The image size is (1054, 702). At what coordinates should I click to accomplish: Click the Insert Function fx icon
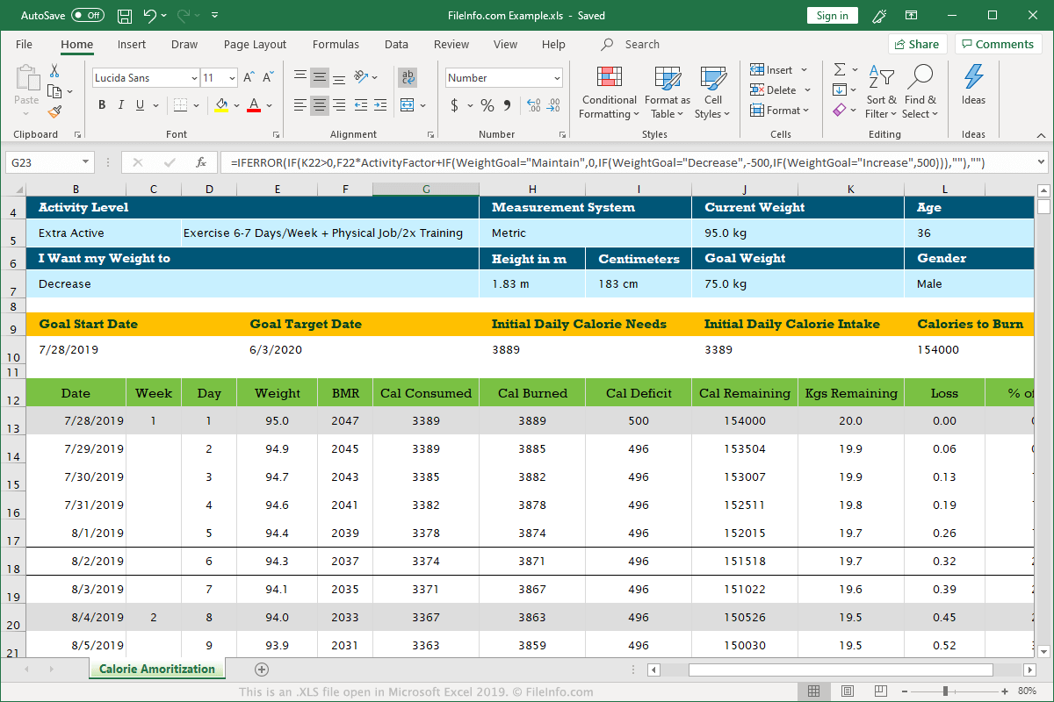coord(201,162)
